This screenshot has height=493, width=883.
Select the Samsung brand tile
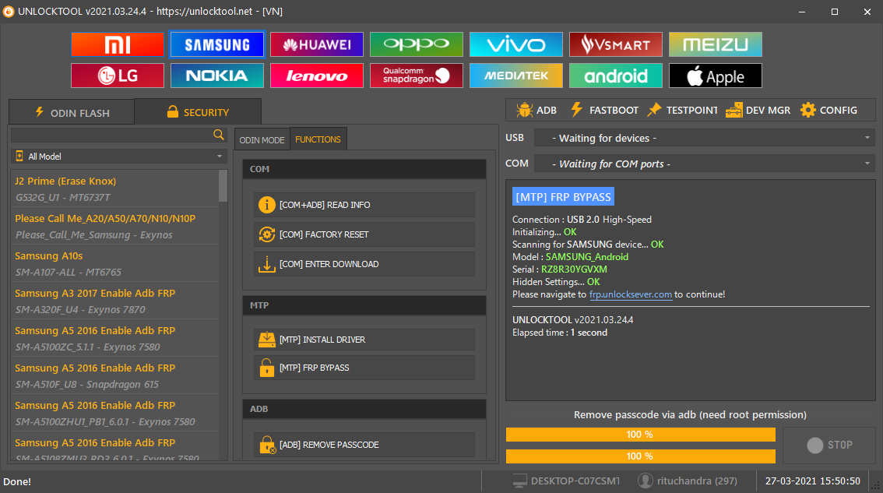click(x=216, y=44)
